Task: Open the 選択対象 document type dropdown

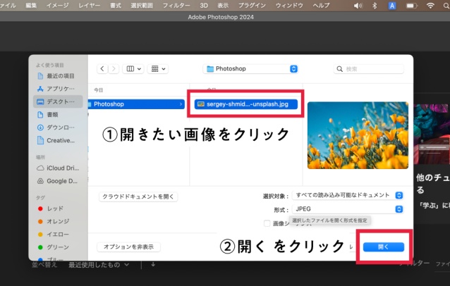Action: pyautogui.click(x=348, y=195)
